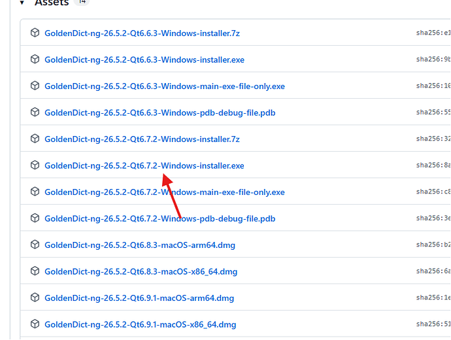Click sha256 hash of Qt6.9.1-macOS-arm64.dmg row
This screenshot has width=451, height=340.
[433, 297]
